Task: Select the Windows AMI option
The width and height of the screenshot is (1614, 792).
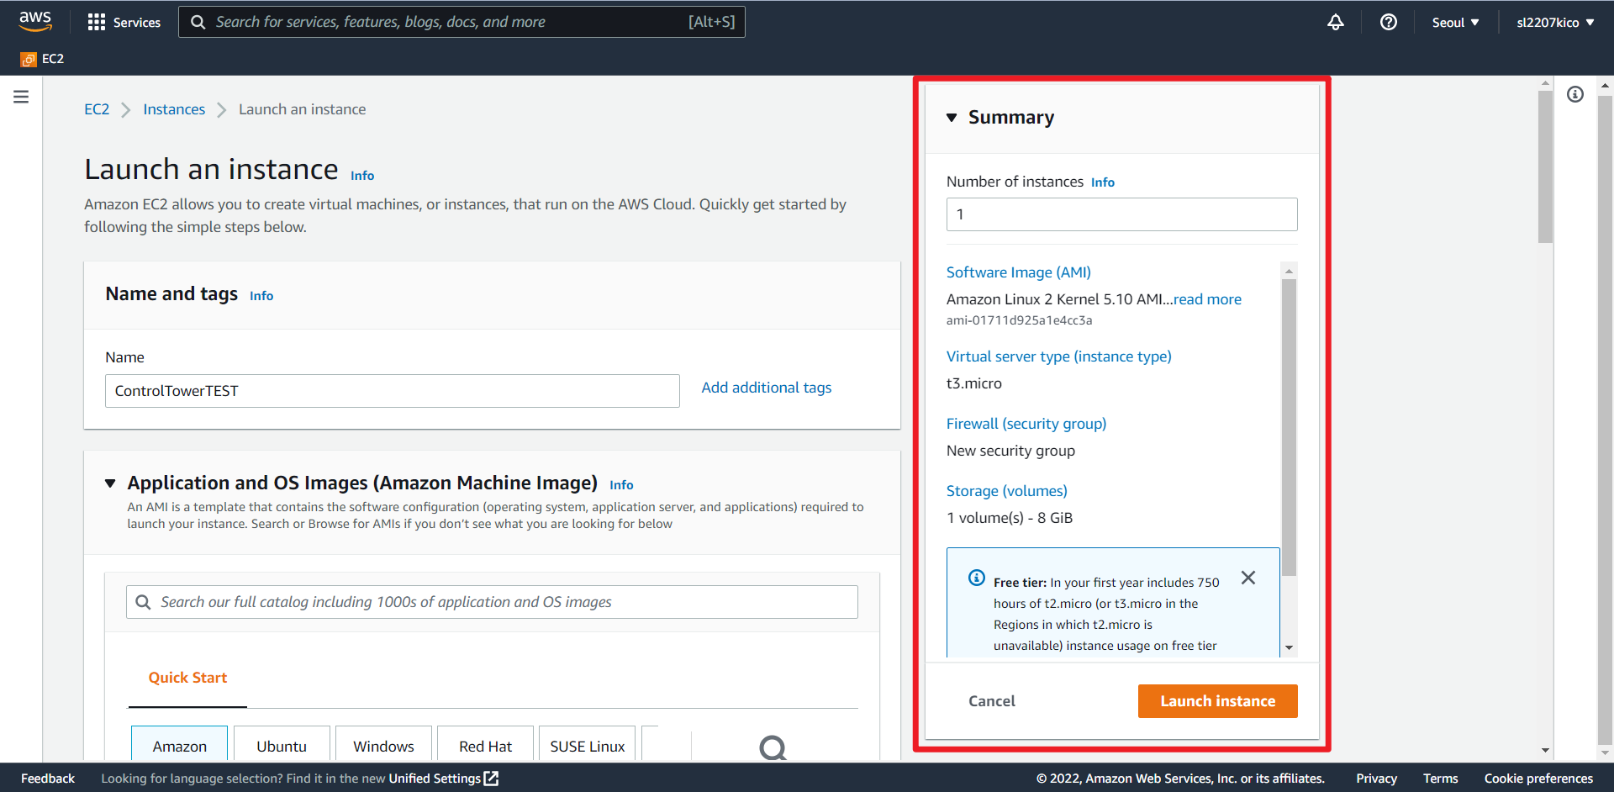Action: coord(383,746)
